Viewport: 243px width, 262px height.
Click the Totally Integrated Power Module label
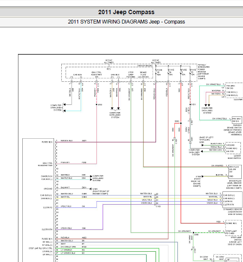coord(204,71)
